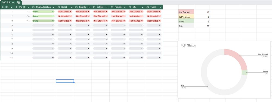272x102 pixels.
Task: Click the number-type icon in the Pg. Ct. header
Action: pyautogui.click(x=17, y=7)
